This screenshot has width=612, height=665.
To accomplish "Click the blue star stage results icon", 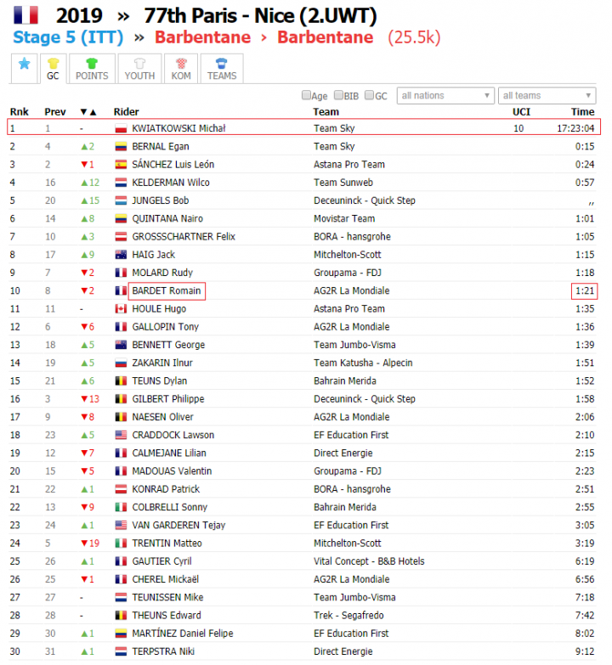I will [24, 64].
